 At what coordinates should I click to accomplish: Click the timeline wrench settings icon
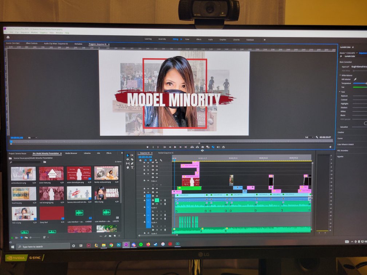tap(161, 160)
